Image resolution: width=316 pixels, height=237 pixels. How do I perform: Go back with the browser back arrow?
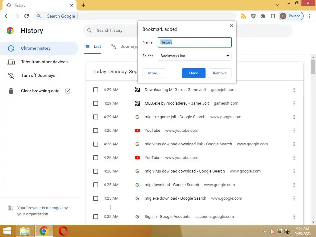coord(7,16)
